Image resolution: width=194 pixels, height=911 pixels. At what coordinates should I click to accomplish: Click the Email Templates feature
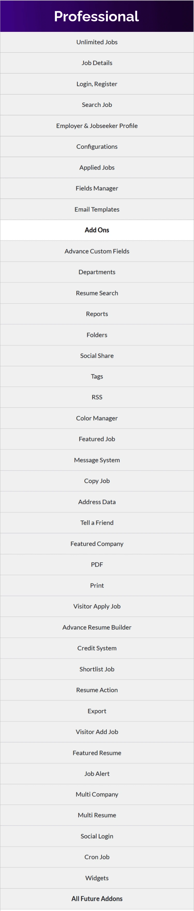tap(97, 209)
